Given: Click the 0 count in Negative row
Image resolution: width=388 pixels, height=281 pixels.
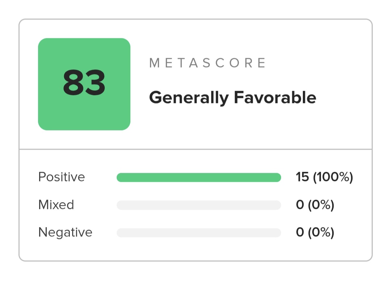Looking at the screenshot, I should [x=300, y=232].
